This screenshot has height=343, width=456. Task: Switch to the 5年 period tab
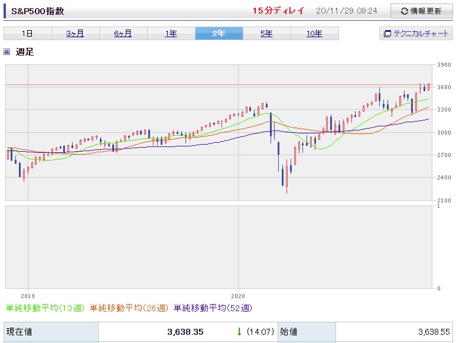(266, 34)
